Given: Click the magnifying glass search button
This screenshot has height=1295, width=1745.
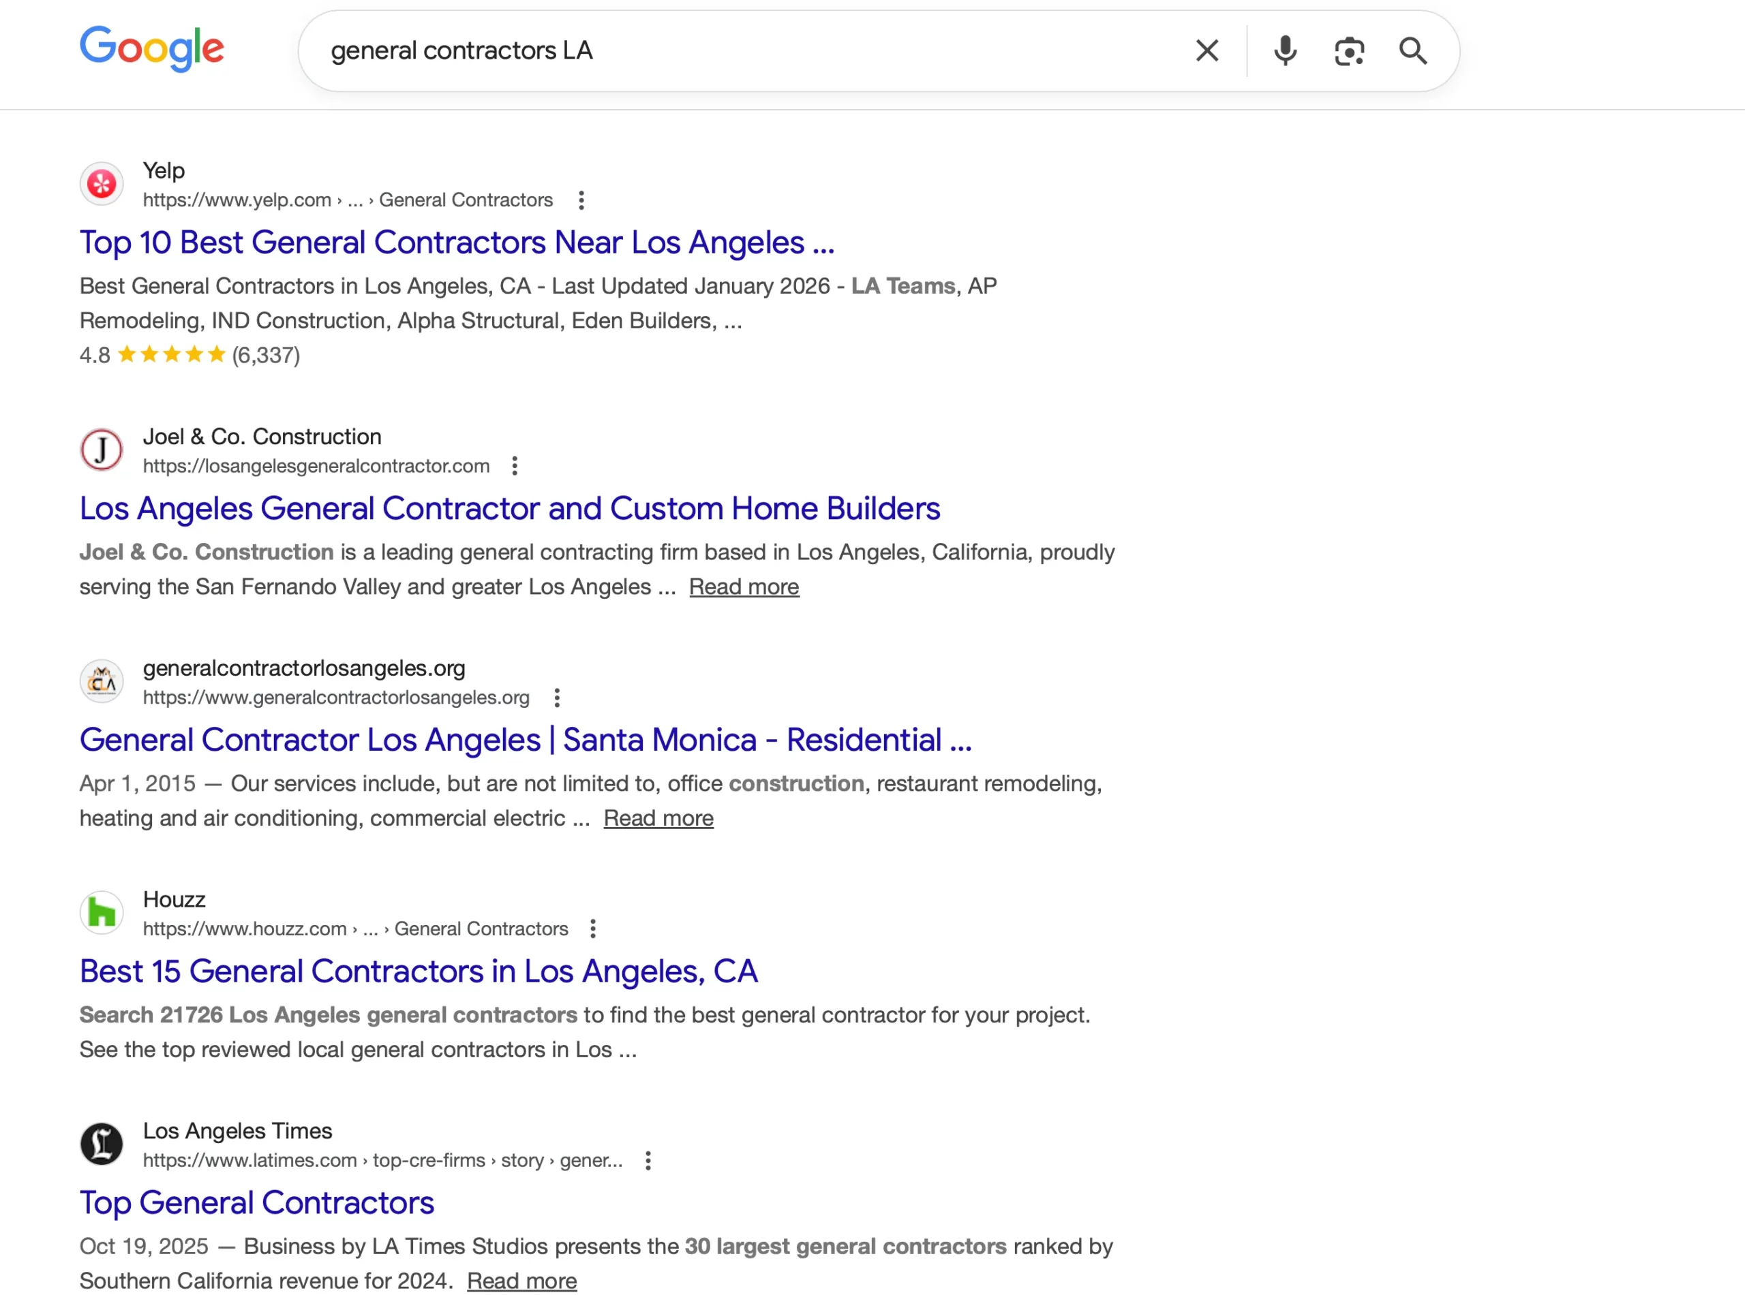Looking at the screenshot, I should point(1413,51).
